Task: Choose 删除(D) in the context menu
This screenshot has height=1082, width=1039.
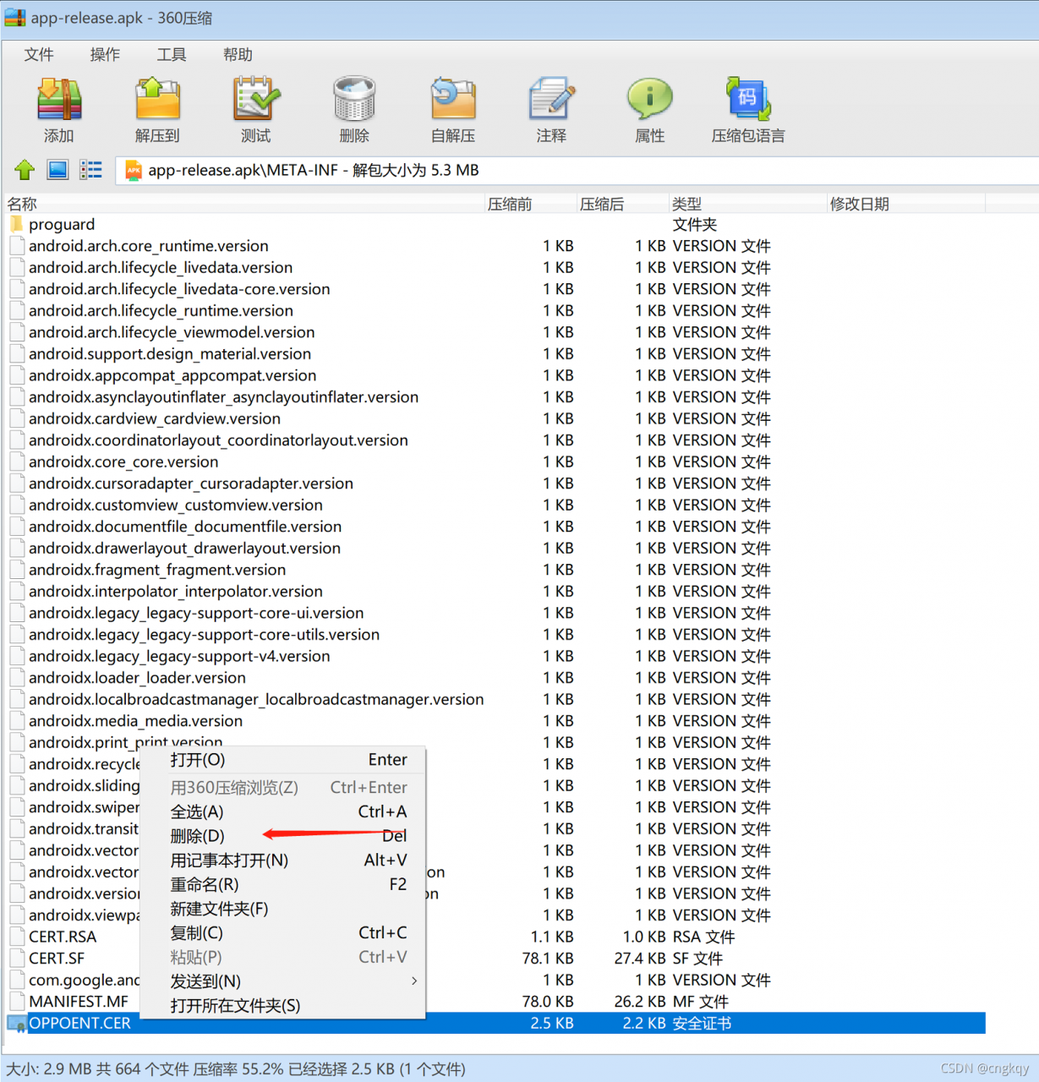Action: [x=198, y=836]
